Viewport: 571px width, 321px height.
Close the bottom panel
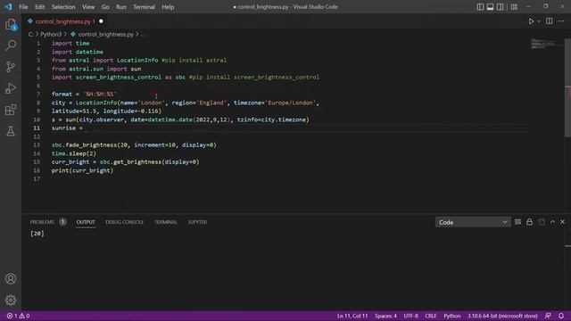(x=563, y=222)
